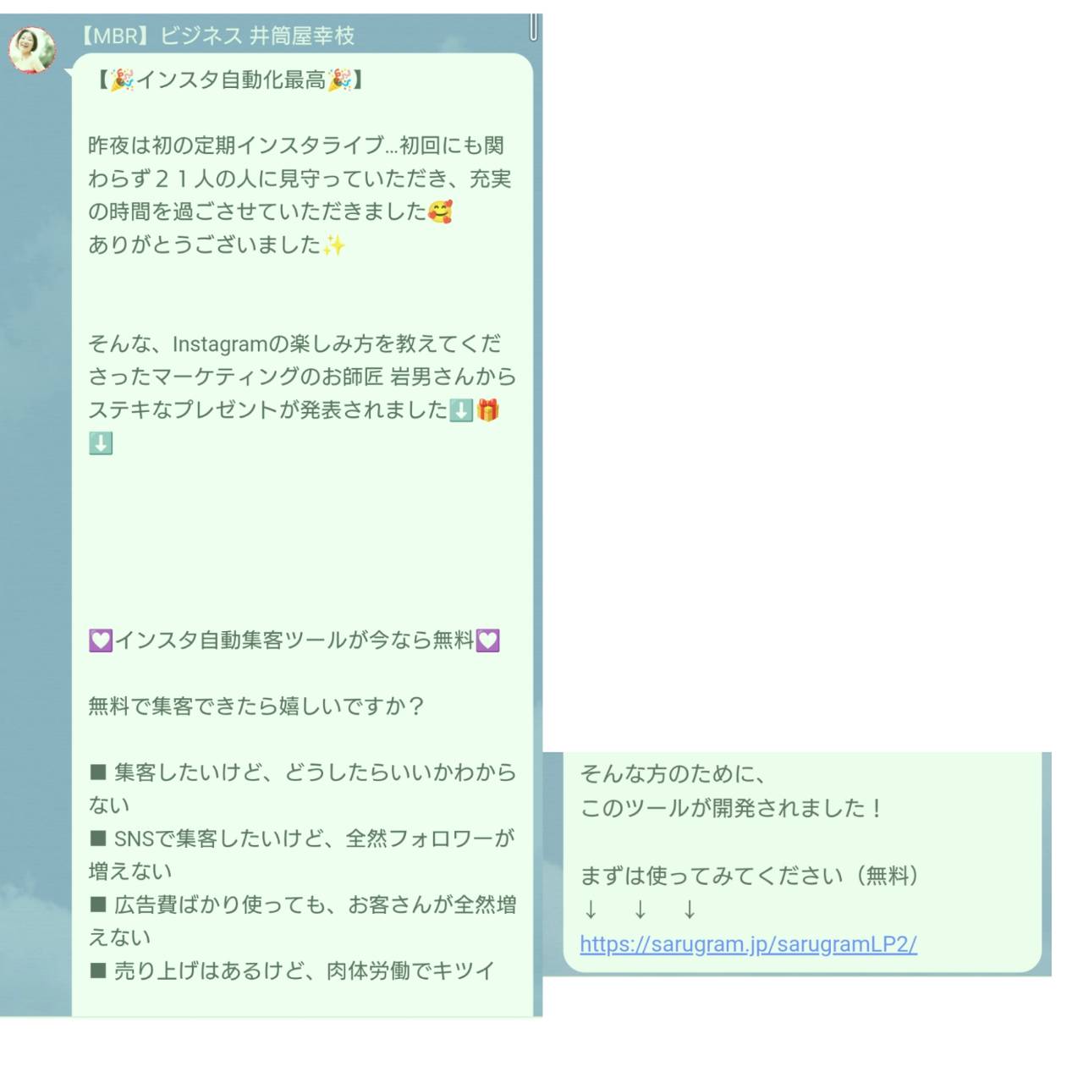Click the black square bullet before SNSで集客

(x=98, y=838)
